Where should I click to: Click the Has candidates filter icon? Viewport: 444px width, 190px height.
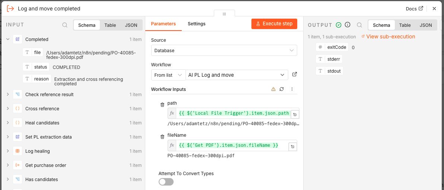click(x=18, y=179)
